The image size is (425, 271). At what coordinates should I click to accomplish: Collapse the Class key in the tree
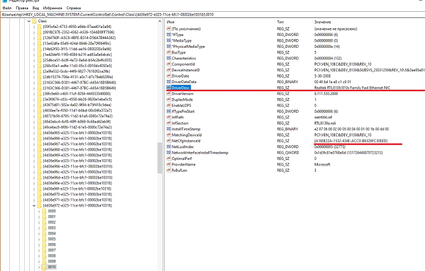[28, 20]
